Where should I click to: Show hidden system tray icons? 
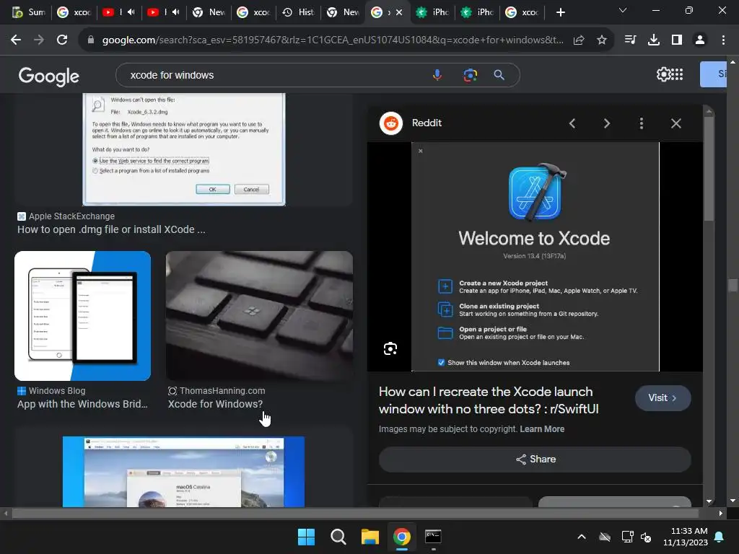[582, 537]
